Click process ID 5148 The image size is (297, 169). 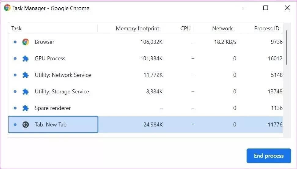click(277, 75)
